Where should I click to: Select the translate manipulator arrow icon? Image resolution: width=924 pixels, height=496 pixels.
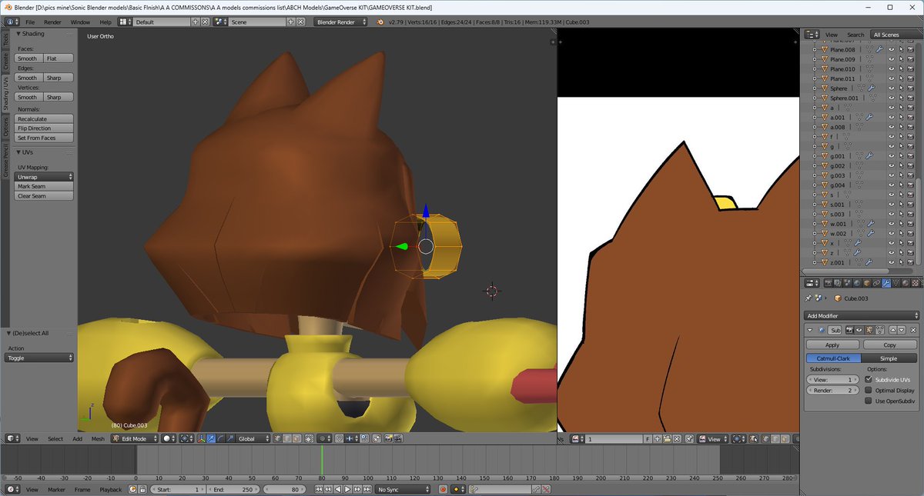(x=211, y=438)
